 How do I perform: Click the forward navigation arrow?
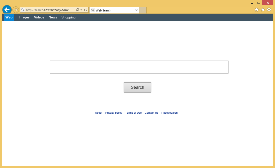coord(16,10)
